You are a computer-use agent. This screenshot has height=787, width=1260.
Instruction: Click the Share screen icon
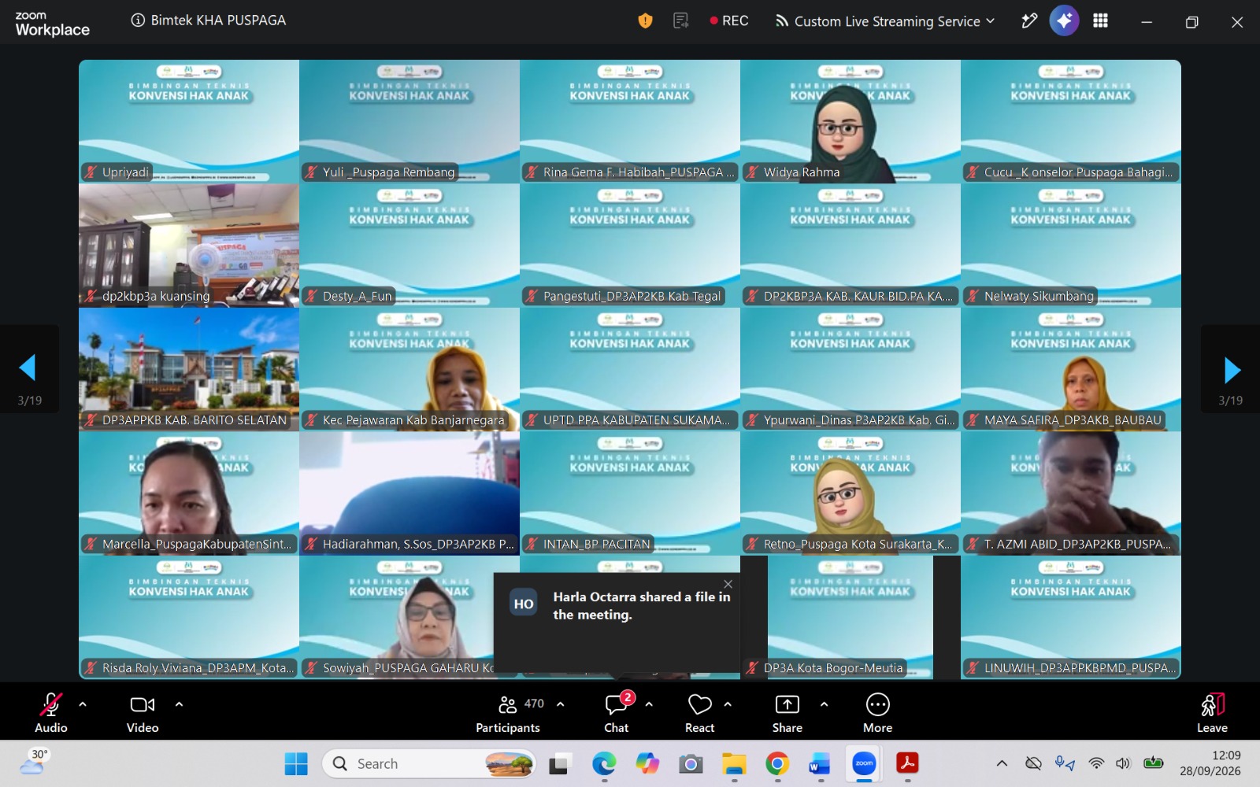[787, 713]
